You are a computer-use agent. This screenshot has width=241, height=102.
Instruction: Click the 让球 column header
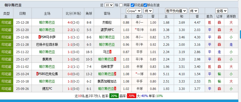(x=219, y=17)
